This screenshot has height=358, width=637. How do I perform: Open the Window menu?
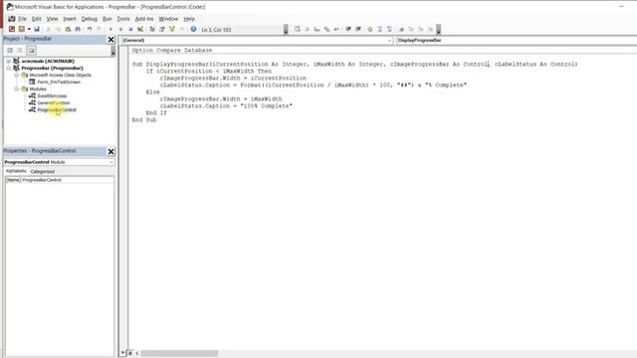(x=168, y=19)
